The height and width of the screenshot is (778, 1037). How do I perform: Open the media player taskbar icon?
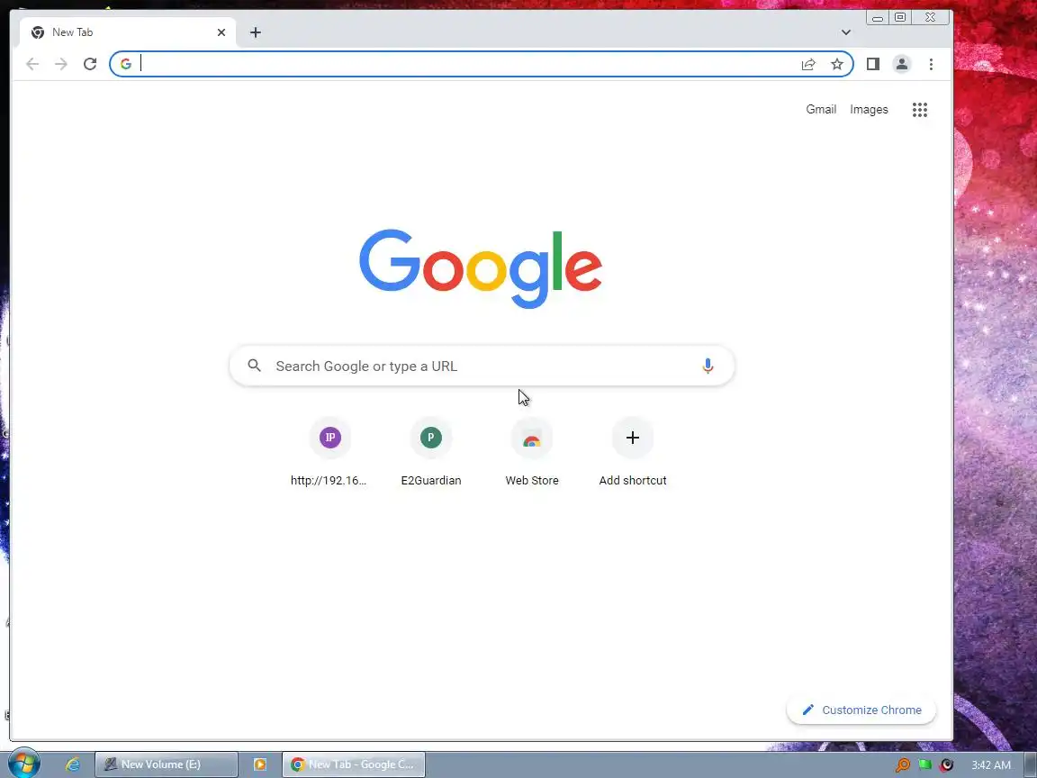259,764
